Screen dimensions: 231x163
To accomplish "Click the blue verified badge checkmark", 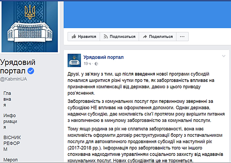I will tap(31, 71).
